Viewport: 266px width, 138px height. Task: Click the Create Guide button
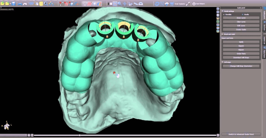pyautogui.click(x=241, y=30)
